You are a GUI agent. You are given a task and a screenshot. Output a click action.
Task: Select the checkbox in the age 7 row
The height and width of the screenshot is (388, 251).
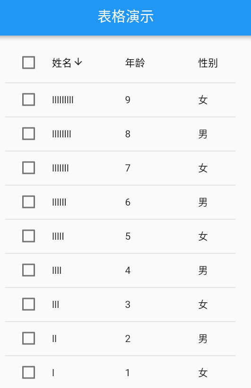[x=29, y=168]
